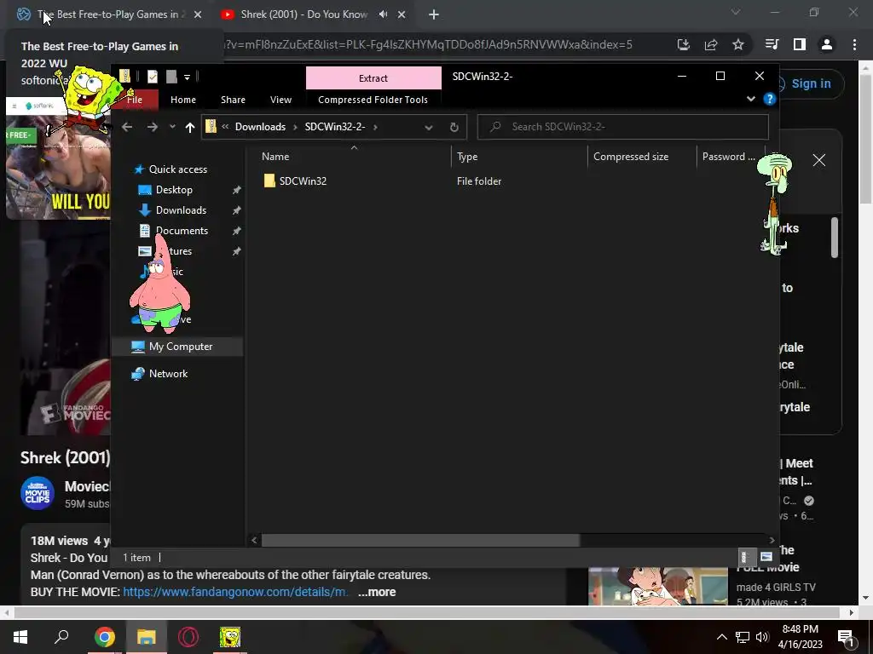
Task: Click the Search SDCWin32-2- input field
Action: click(x=622, y=127)
